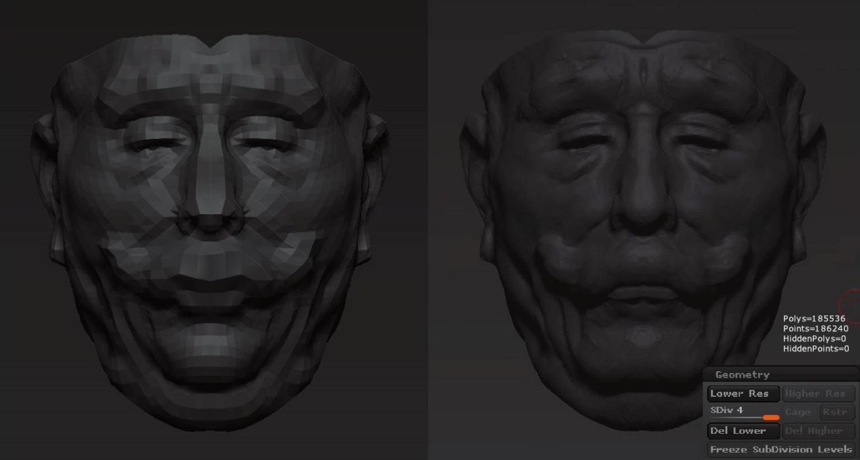Select the Points=186240 readout text
860x460 pixels.
(x=816, y=329)
